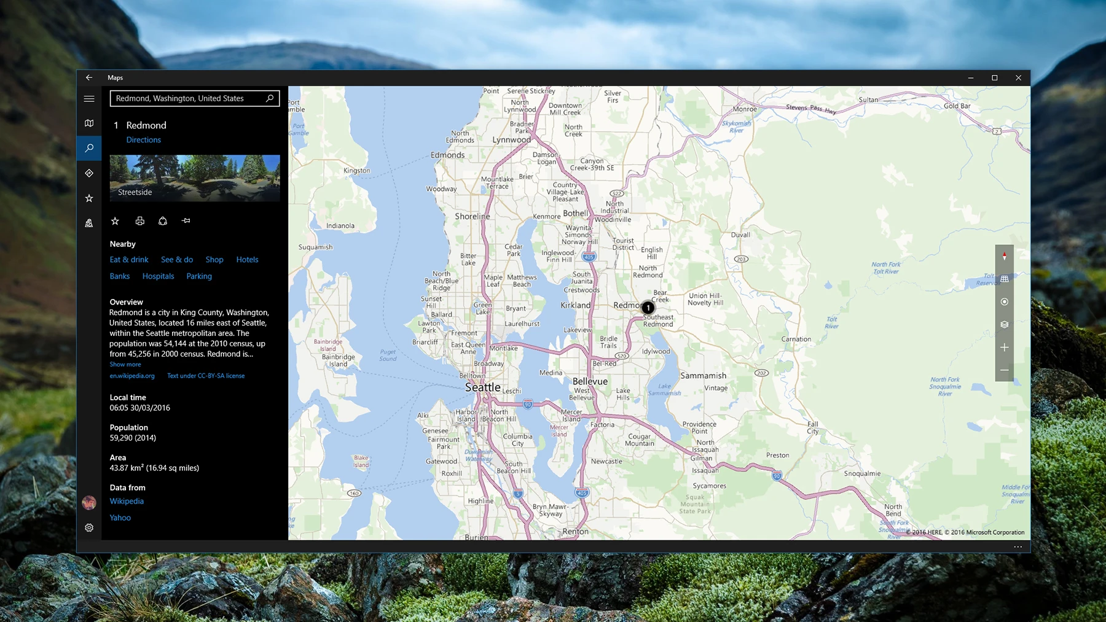This screenshot has height=622, width=1106.
Task: Expand overview with Show more
Action: pos(125,365)
